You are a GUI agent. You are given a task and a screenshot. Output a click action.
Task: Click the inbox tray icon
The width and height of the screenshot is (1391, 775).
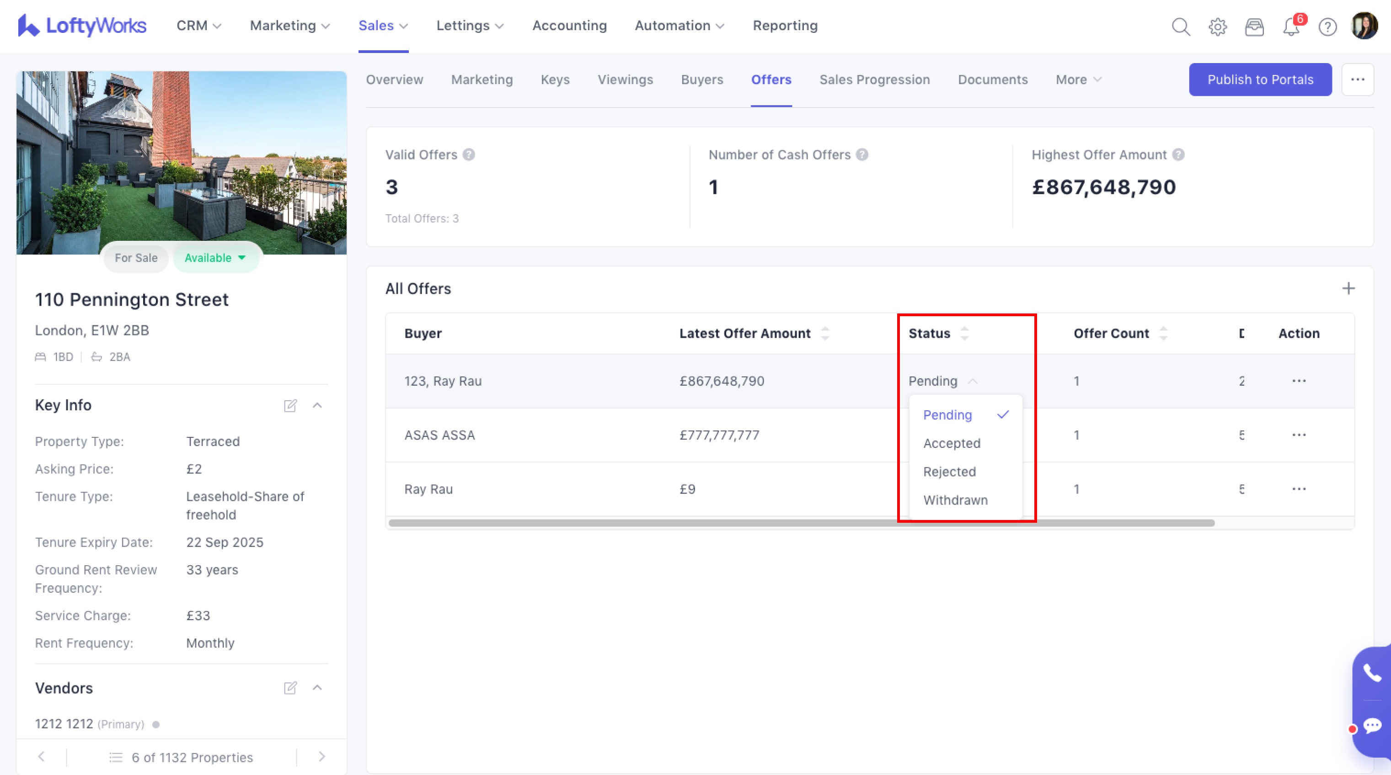coord(1254,26)
